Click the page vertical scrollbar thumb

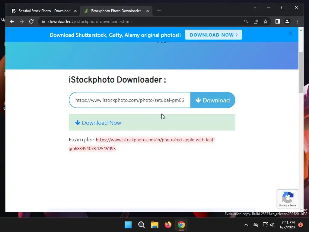[301, 72]
